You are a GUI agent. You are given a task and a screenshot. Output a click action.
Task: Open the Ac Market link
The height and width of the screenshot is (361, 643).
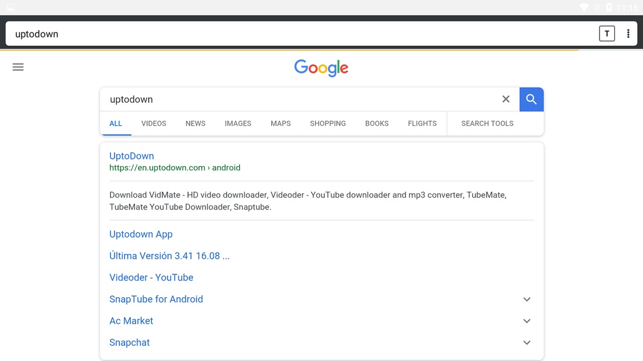(131, 321)
